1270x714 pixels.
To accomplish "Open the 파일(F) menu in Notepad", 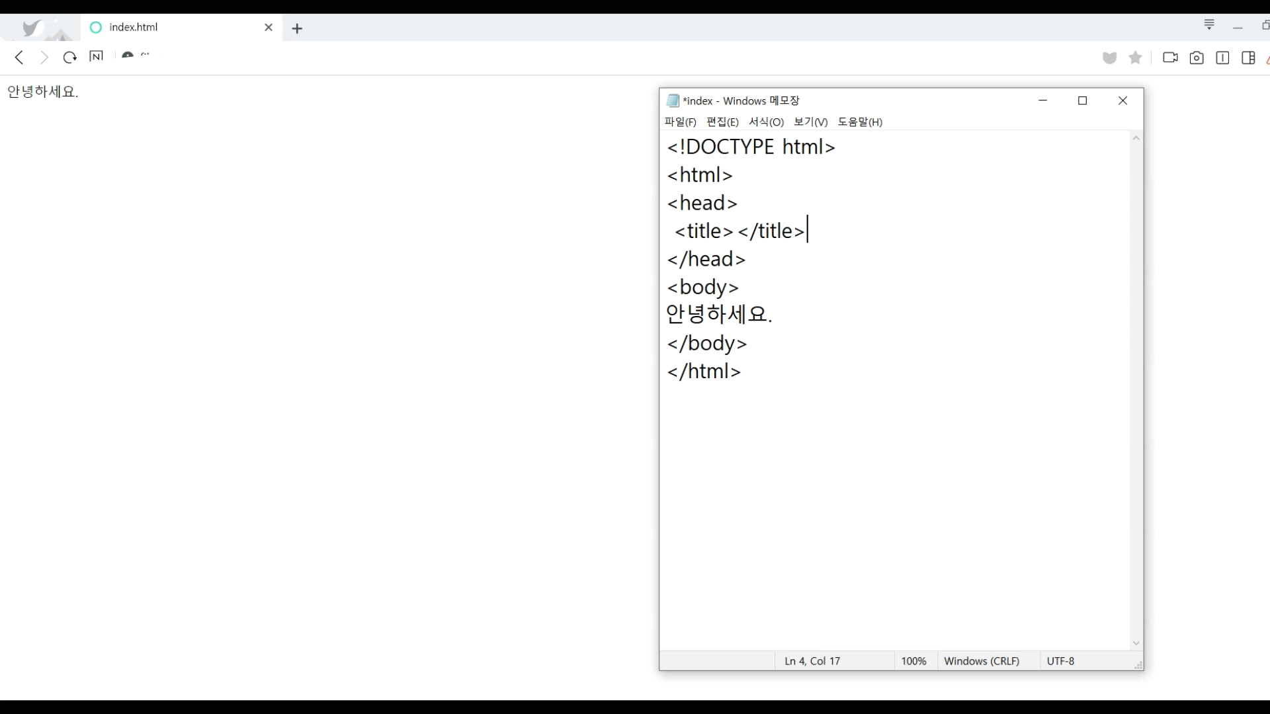I will pyautogui.click(x=680, y=122).
